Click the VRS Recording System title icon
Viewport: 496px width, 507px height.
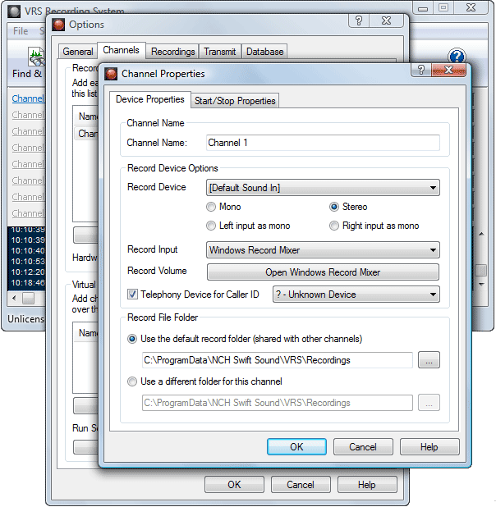click(14, 11)
